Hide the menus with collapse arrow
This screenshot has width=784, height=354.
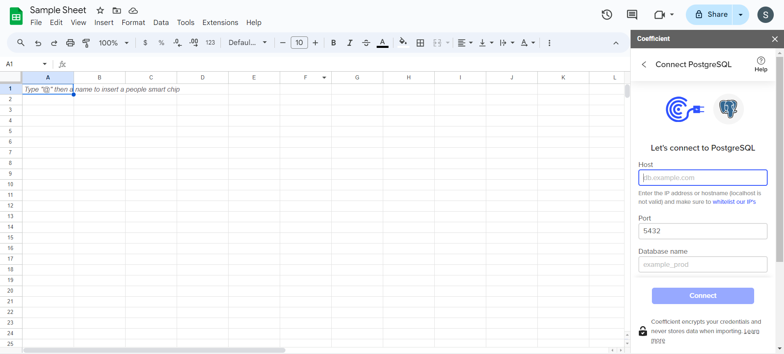tap(616, 43)
